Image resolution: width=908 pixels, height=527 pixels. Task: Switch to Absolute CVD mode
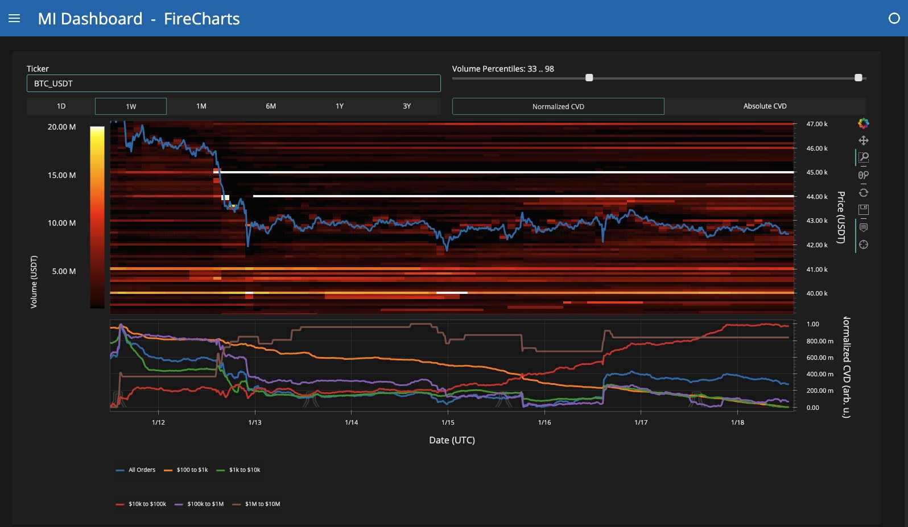point(765,106)
